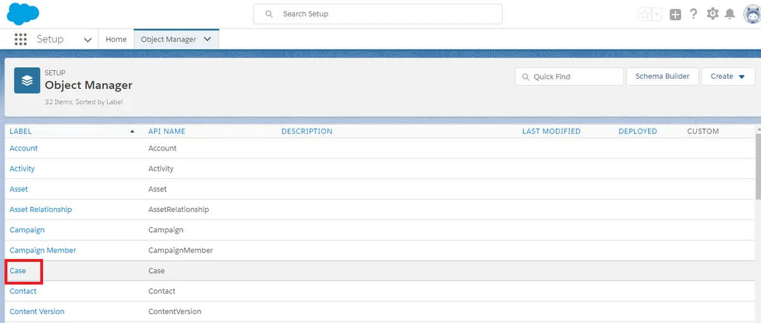761x323 pixels.
Task: Expand the Create dropdown button
Action: point(727,76)
